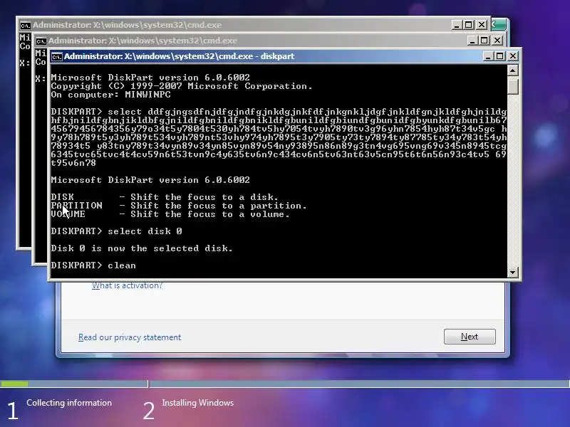Minimize the diskpart command window
This screenshot has height=427, width=570.
(x=488, y=56)
